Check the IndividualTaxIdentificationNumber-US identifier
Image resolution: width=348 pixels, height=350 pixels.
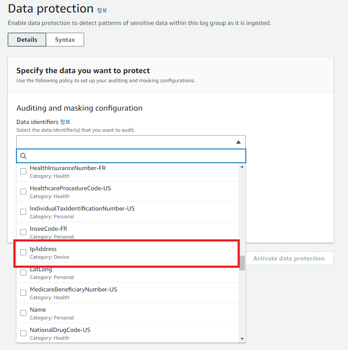23,211
